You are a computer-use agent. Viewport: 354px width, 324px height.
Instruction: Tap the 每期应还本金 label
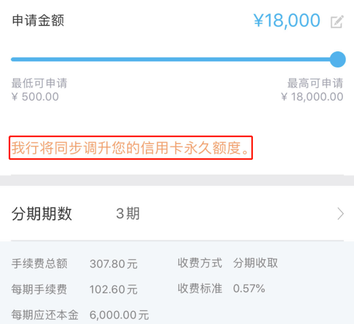(45, 315)
